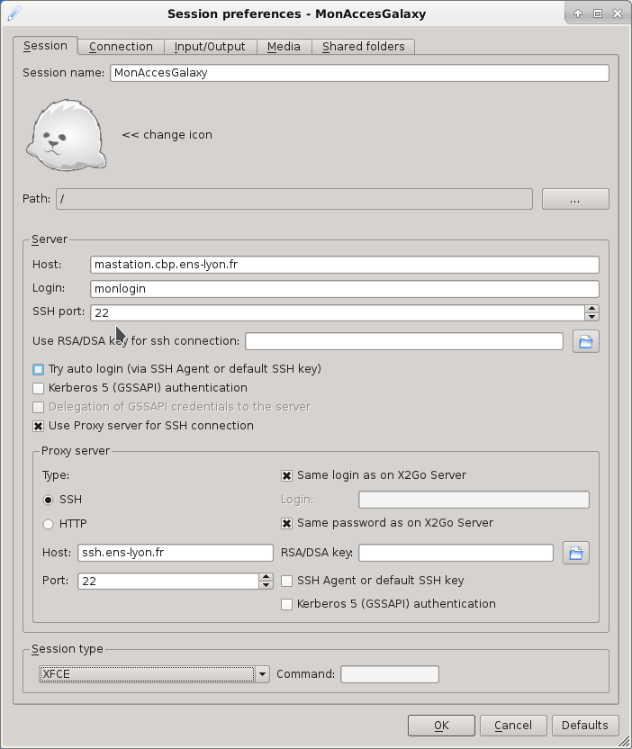632x749 pixels.
Task: Uncheck Same login as on X2Go Server
Action: click(286, 475)
